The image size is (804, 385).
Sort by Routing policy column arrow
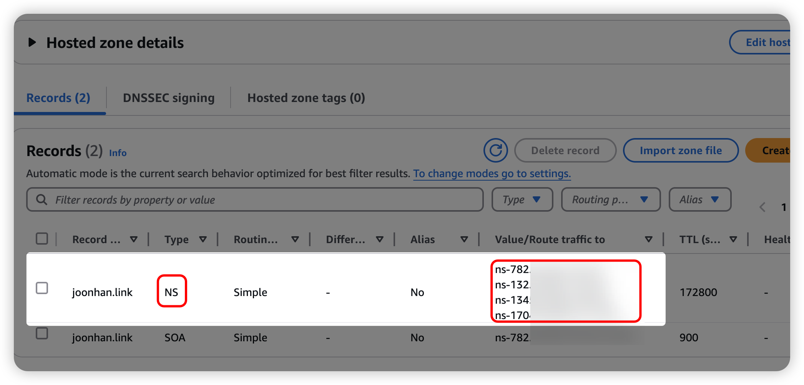(295, 239)
